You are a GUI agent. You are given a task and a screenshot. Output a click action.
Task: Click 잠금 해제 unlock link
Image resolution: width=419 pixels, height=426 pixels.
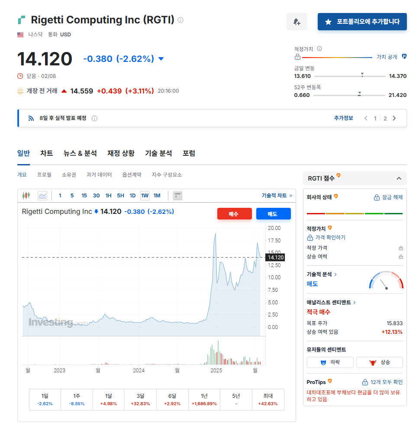(388, 197)
